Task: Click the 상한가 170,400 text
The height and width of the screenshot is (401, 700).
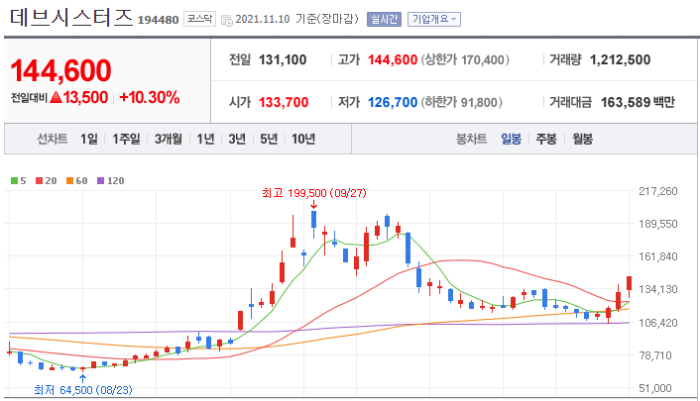Action: coord(465,59)
